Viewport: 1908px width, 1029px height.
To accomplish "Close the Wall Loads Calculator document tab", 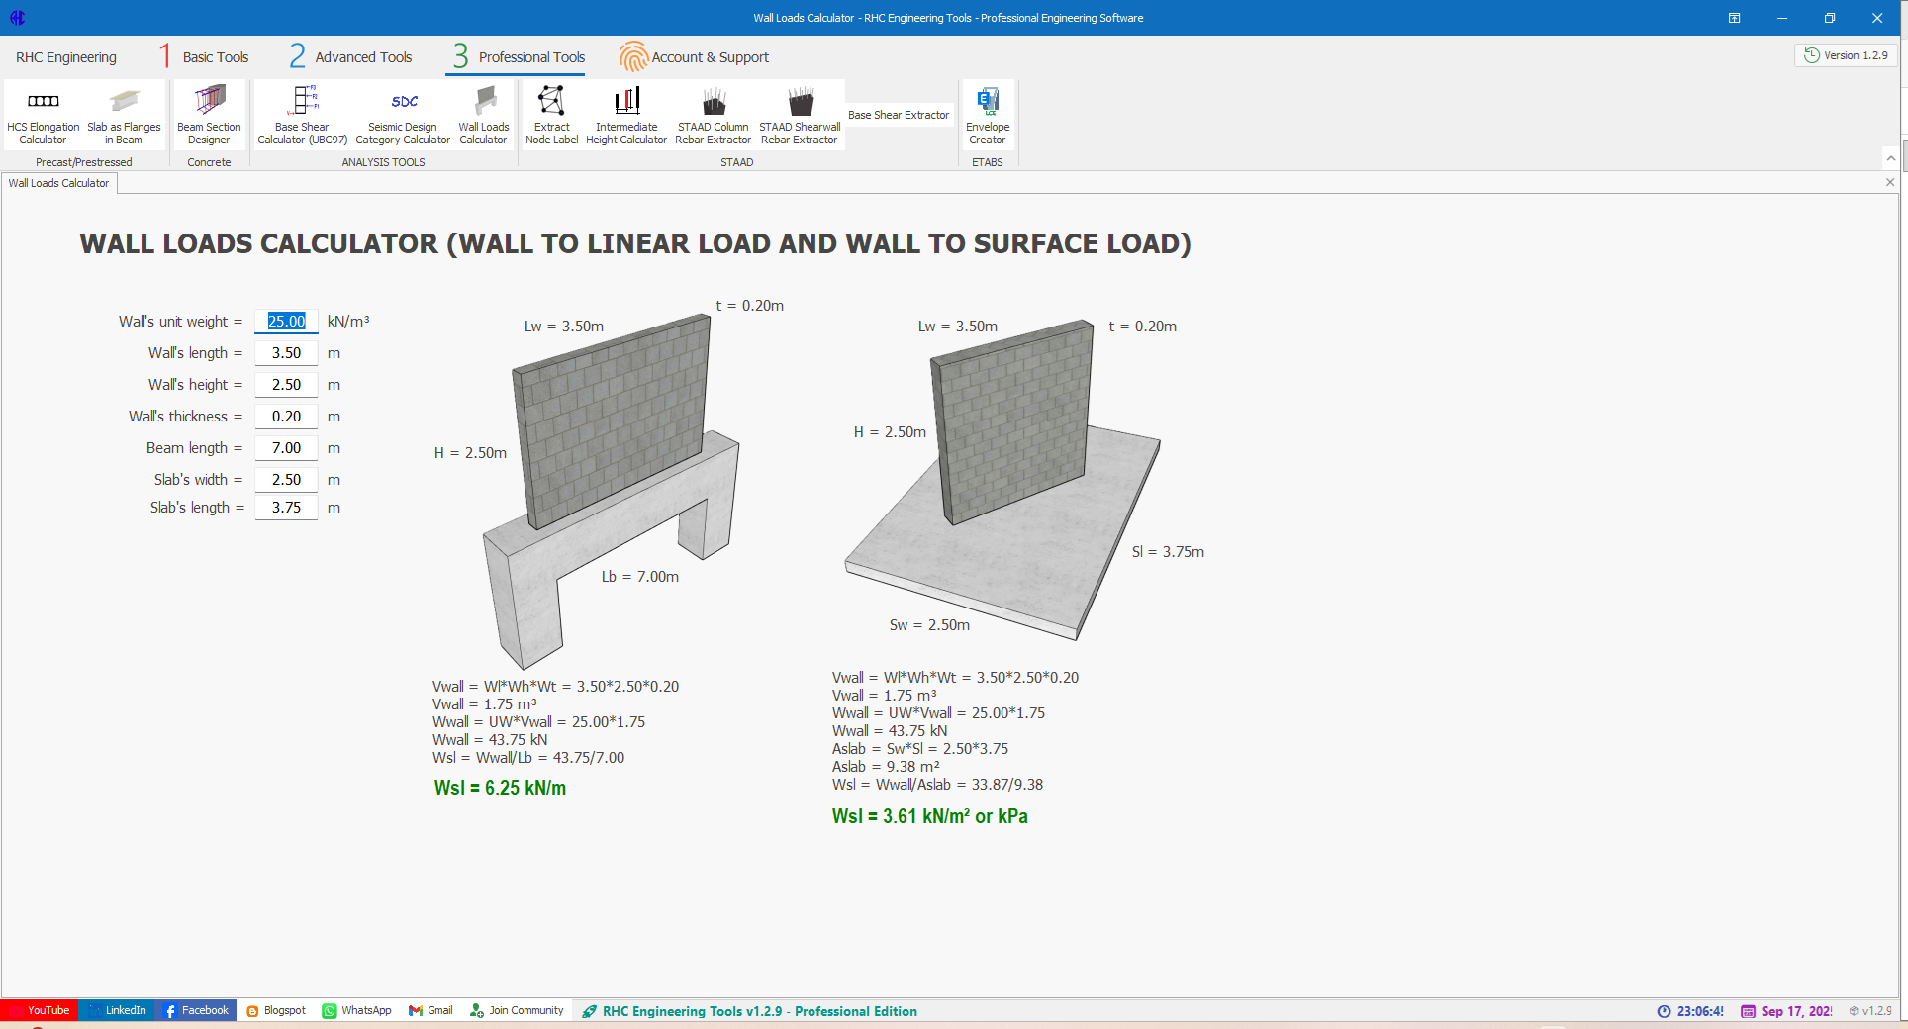I will (x=1889, y=182).
